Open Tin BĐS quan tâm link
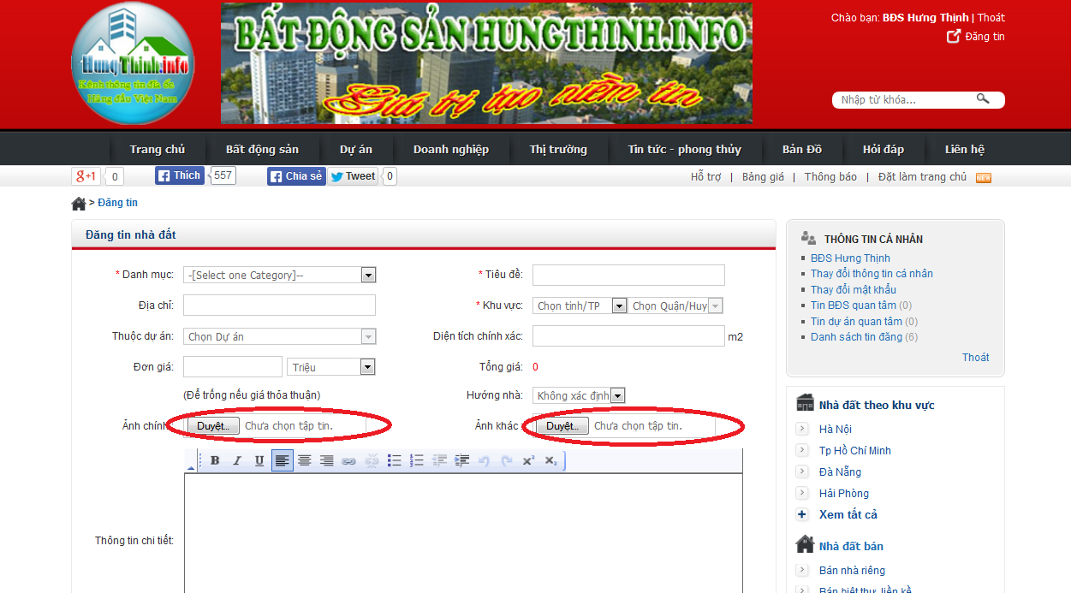 tap(854, 305)
